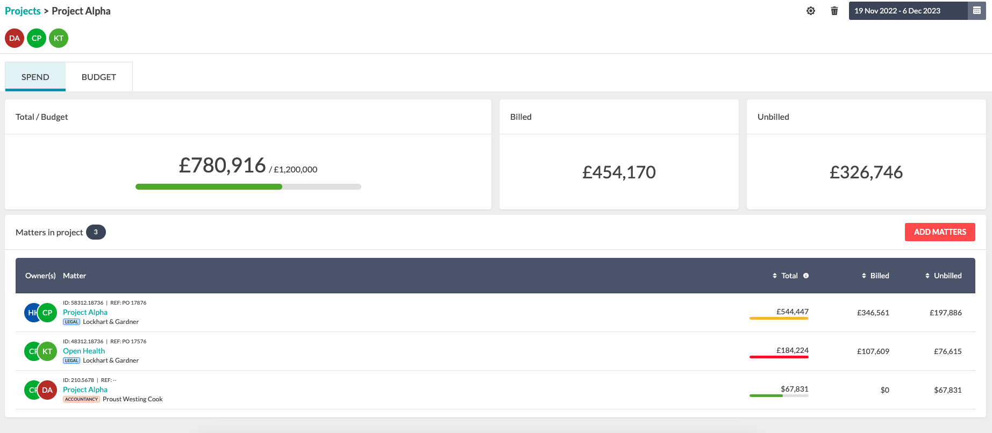Select the SPEND tab
Viewport: 992px width, 433px height.
tap(35, 77)
